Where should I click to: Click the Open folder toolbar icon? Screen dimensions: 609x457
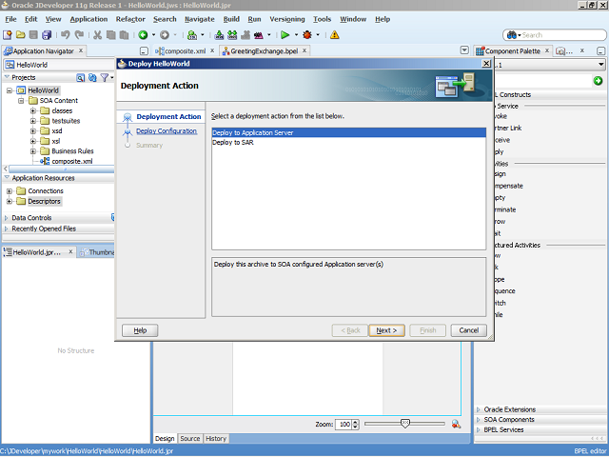pyautogui.click(x=20, y=35)
